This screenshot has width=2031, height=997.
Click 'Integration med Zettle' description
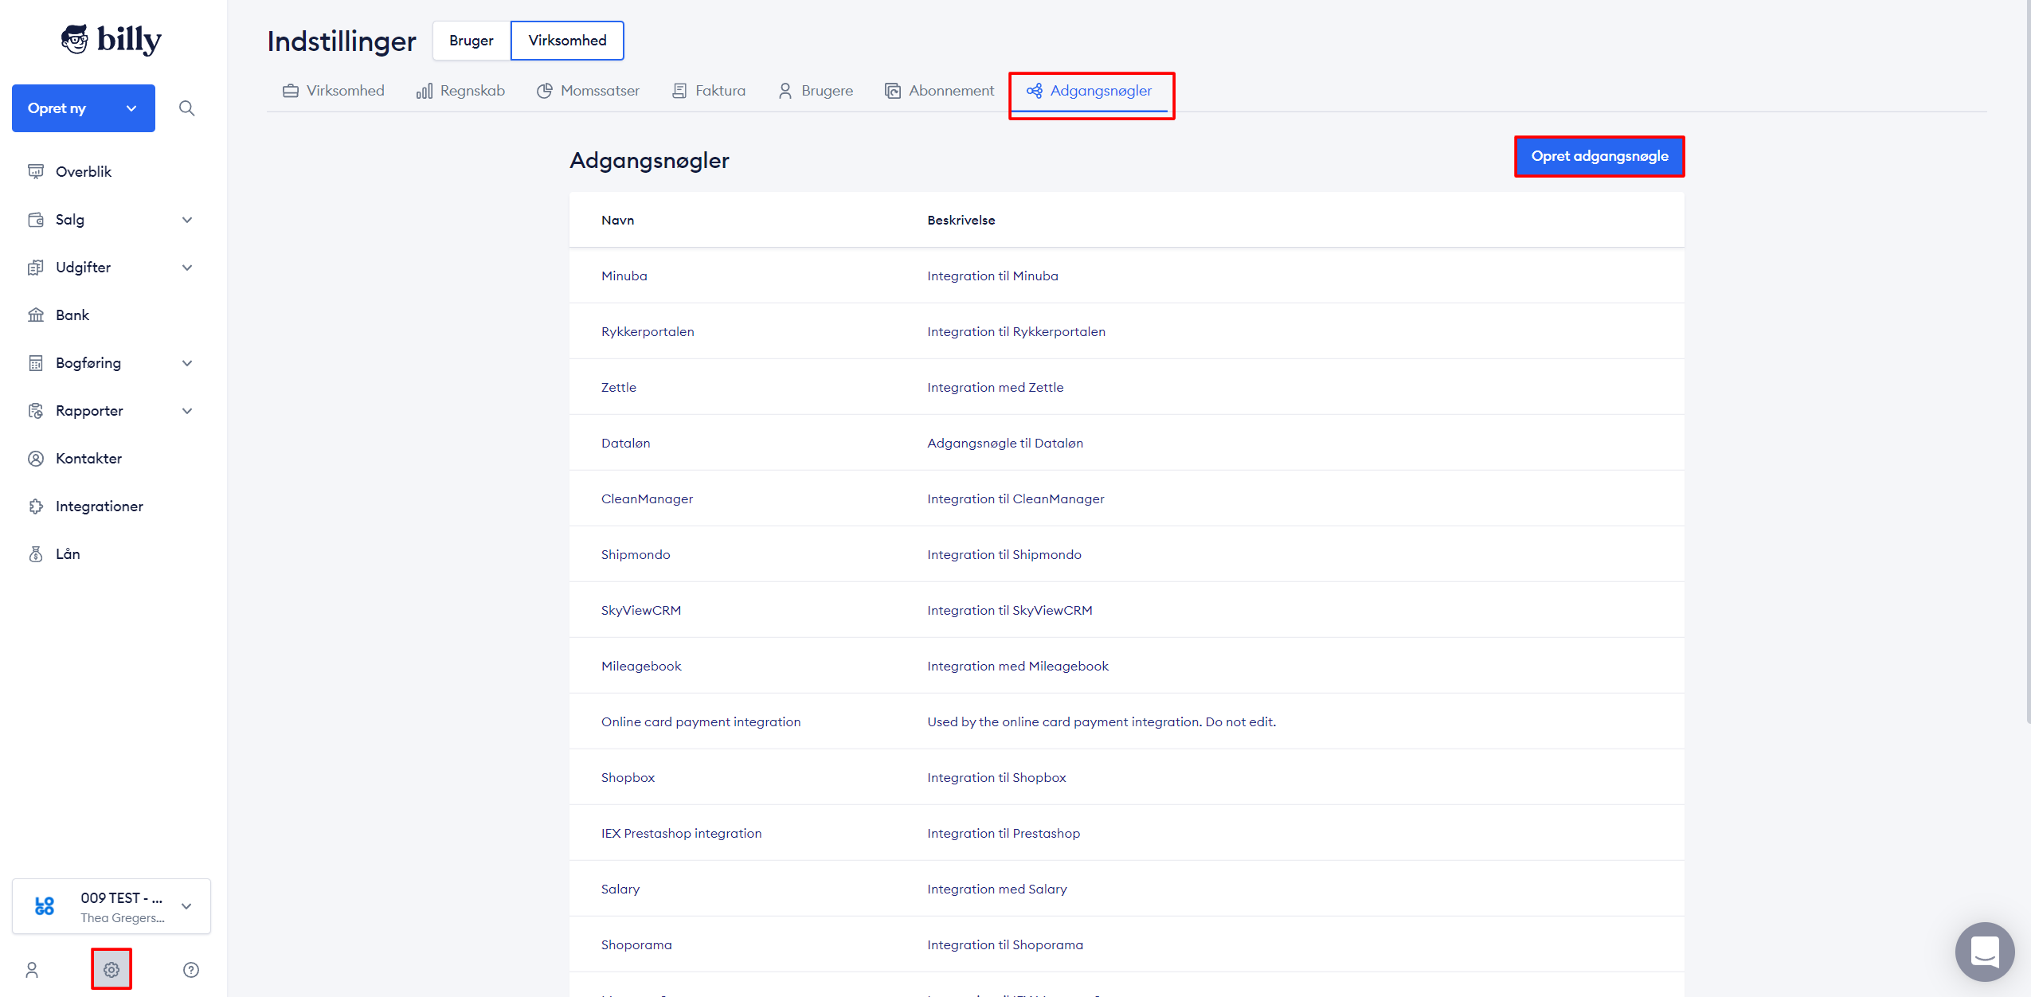[996, 387]
